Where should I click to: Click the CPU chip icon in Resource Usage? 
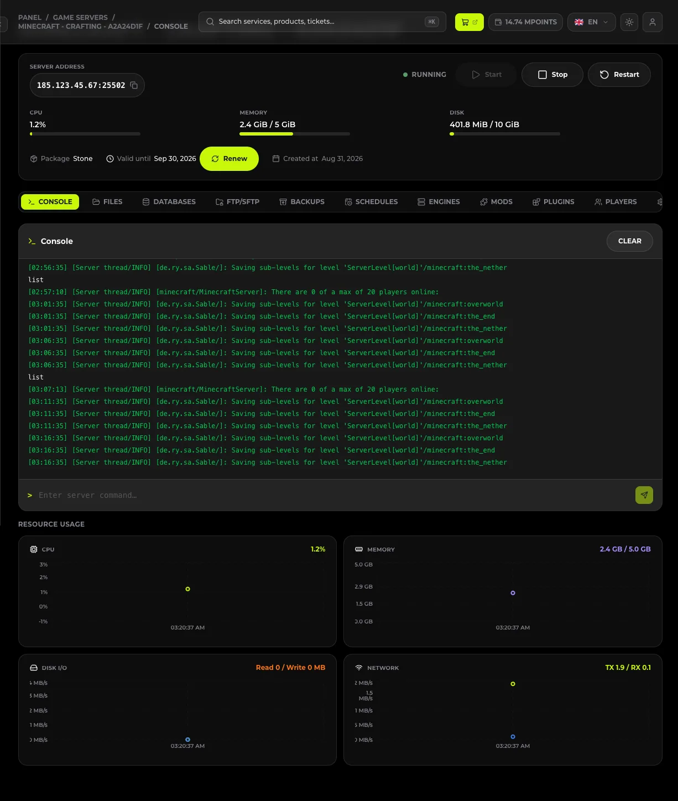pos(34,549)
